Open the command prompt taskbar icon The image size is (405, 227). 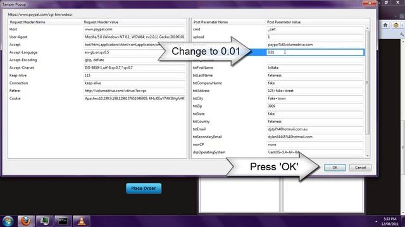[x=63, y=221]
